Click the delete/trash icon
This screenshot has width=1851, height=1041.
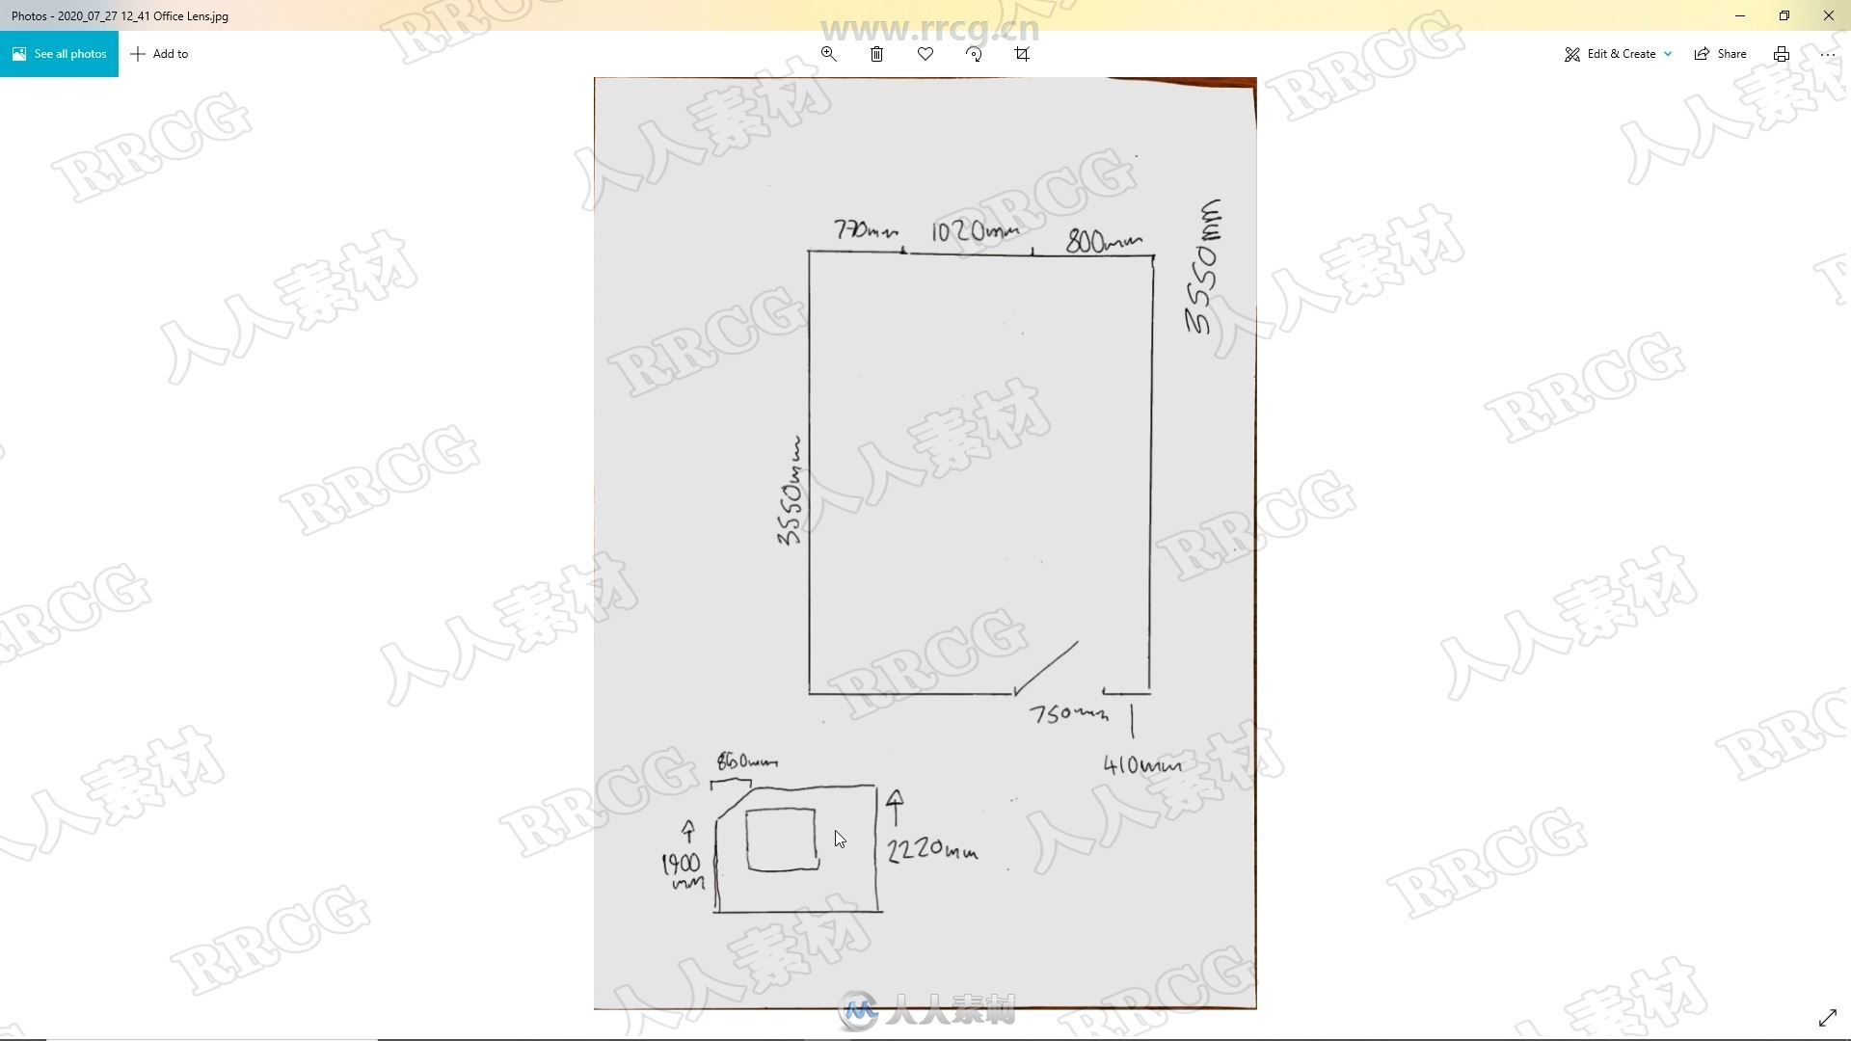[876, 53]
